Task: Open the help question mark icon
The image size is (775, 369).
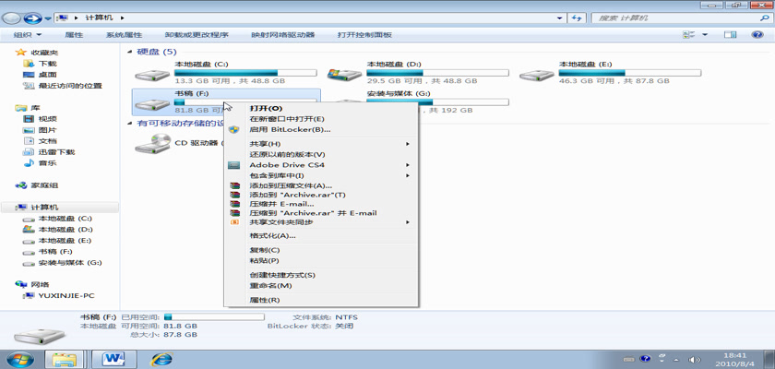Action: (x=757, y=35)
